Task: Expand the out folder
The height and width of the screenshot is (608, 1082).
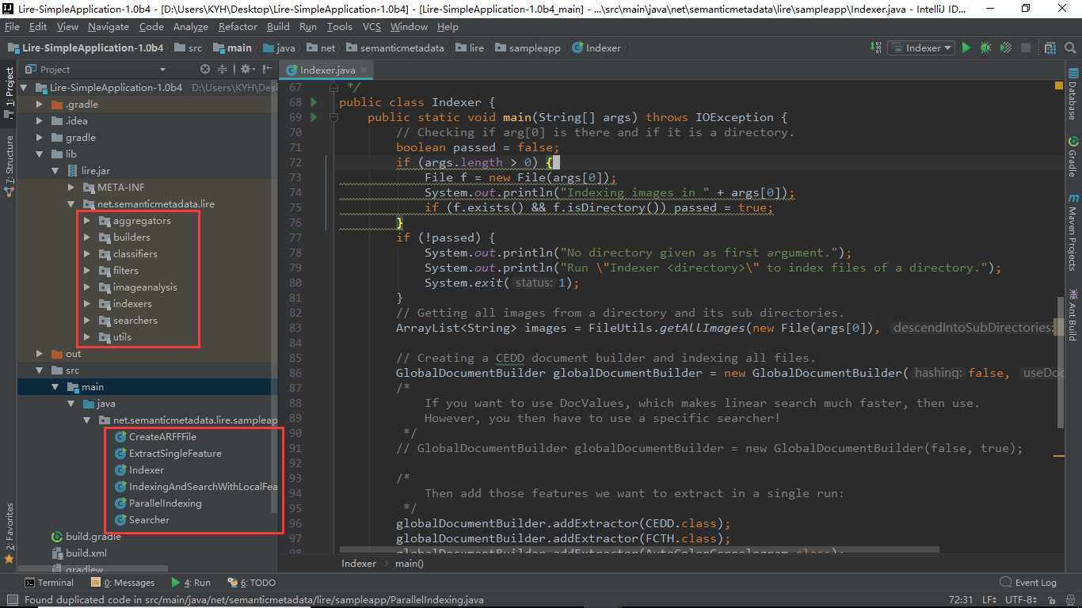Action: 40,353
